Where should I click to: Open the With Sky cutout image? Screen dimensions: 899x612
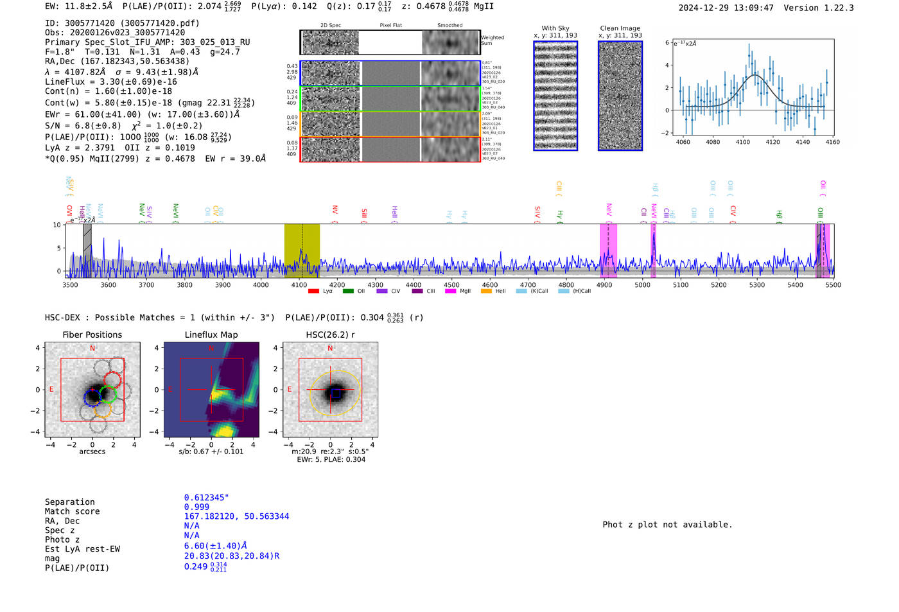click(555, 96)
